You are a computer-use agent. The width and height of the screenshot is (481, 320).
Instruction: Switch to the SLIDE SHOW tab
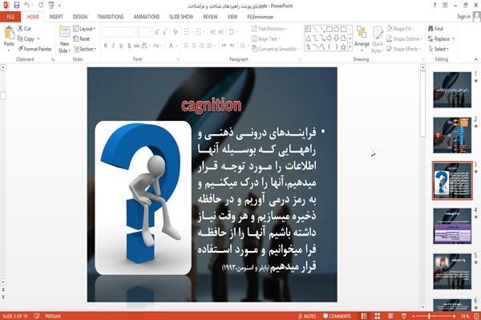[181, 17]
